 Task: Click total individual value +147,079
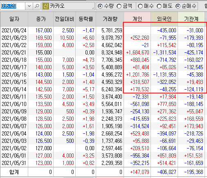tap(139, 172)
